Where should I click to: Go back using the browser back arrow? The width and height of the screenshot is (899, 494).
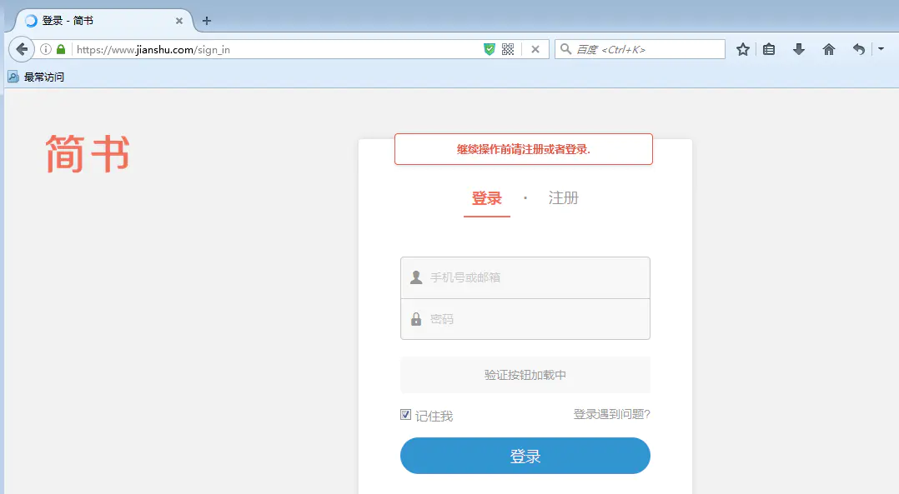click(x=22, y=49)
